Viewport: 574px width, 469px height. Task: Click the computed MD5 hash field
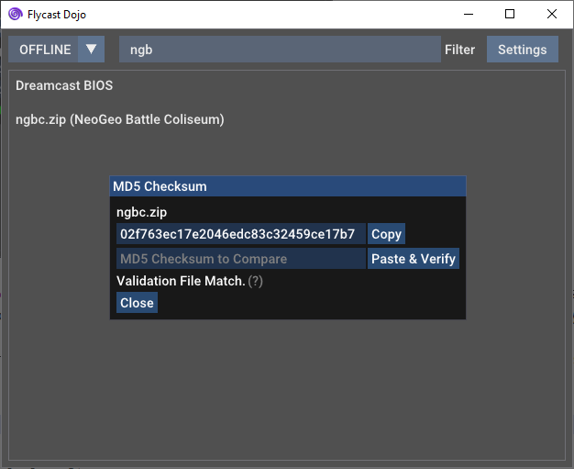coord(241,234)
